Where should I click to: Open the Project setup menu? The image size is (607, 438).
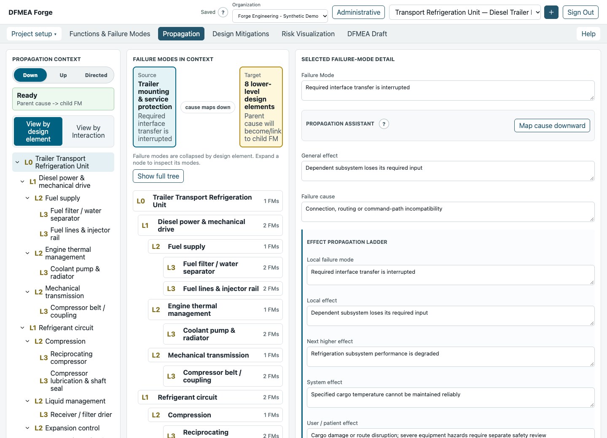[34, 34]
